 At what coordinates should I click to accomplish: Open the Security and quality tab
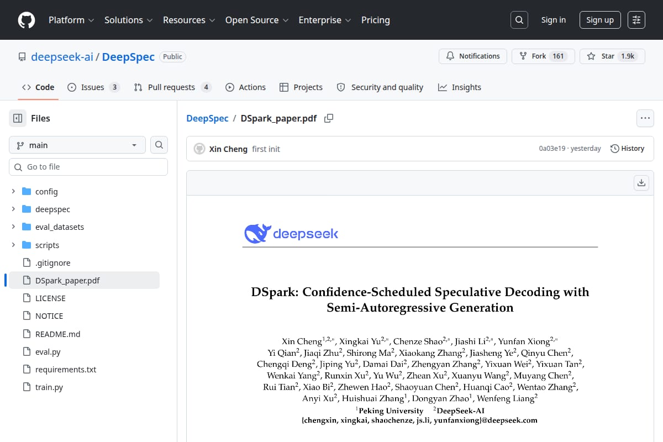point(380,87)
